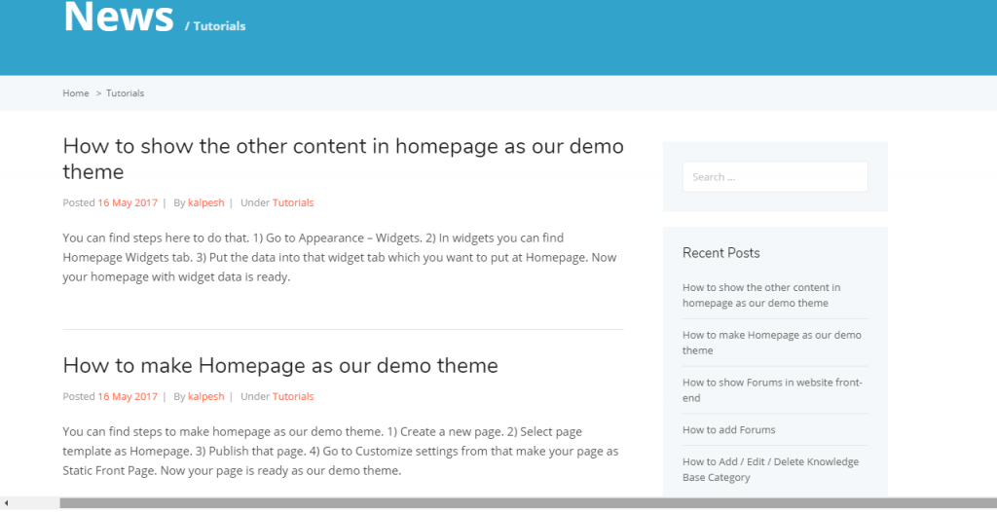The image size is (997, 512).
Task: Click author kalpesh on first post
Action: [x=206, y=202]
